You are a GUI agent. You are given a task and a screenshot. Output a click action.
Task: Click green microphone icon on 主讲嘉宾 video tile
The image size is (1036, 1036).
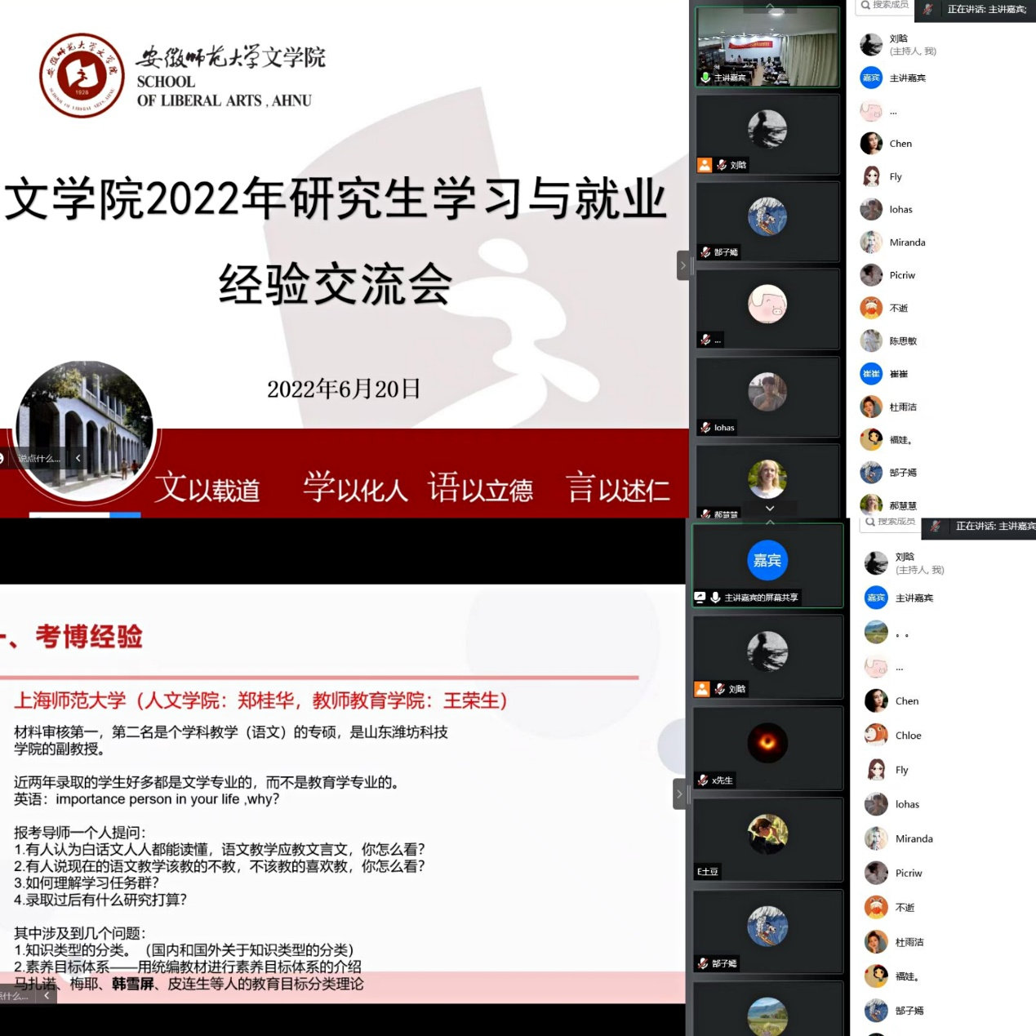pyautogui.click(x=705, y=78)
